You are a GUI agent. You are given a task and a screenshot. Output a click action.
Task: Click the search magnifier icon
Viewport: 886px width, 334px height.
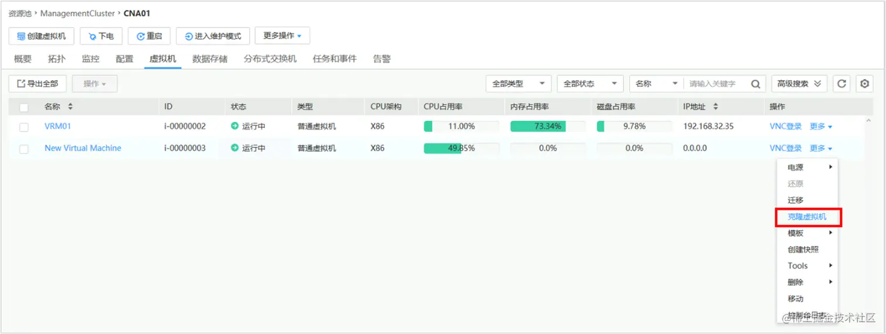coord(756,84)
